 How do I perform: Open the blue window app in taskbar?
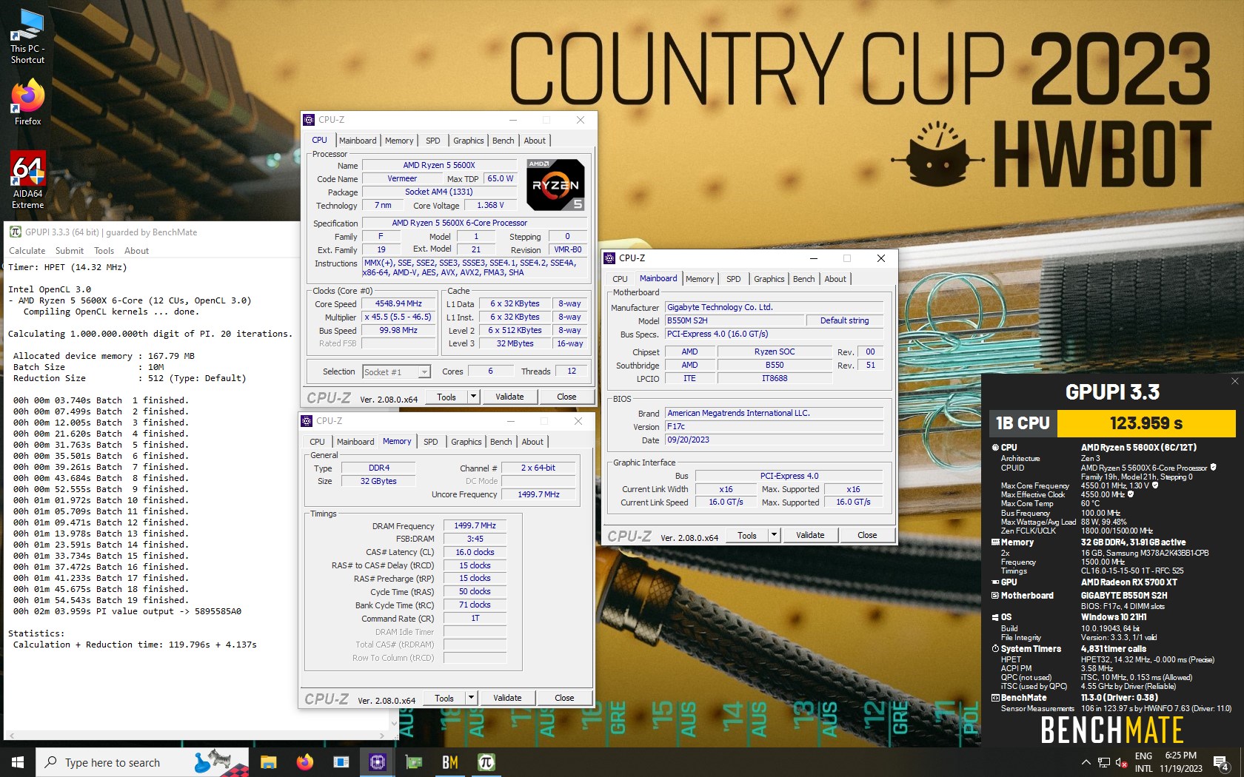click(x=341, y=762)
